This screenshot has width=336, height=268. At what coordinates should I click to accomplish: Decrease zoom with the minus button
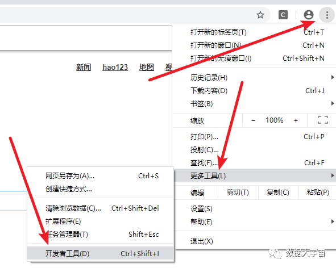(253, 120)
